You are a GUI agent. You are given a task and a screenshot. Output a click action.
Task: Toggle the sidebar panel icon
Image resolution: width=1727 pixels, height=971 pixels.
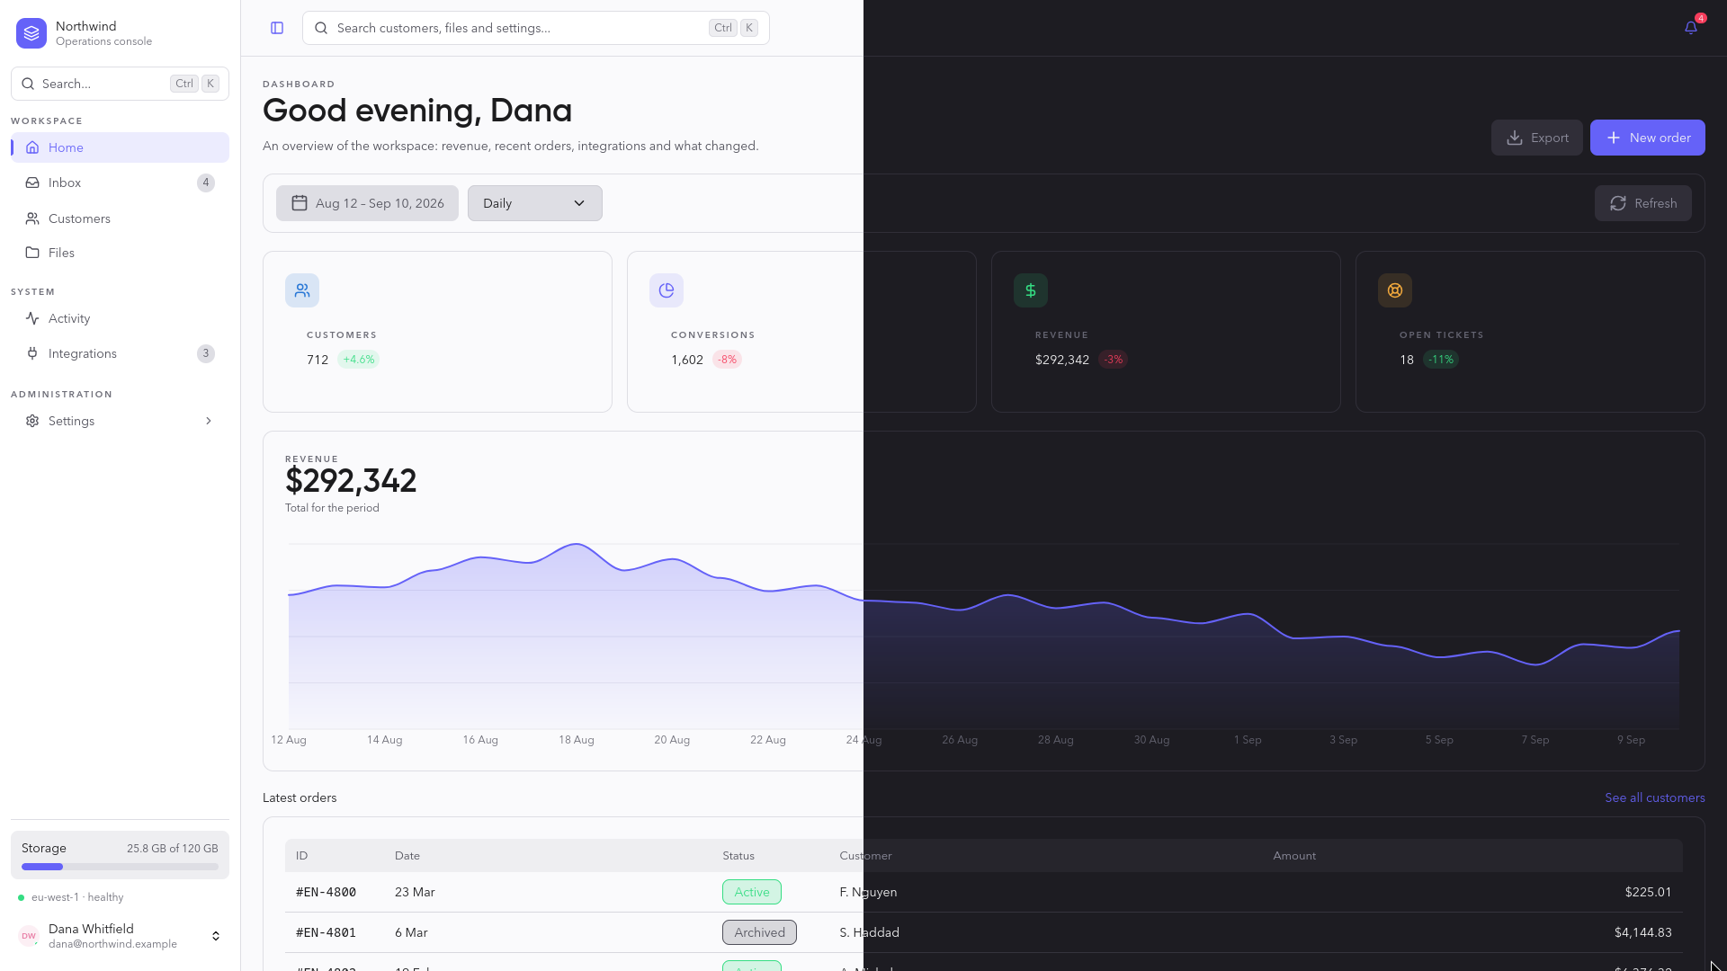(277, 28)
